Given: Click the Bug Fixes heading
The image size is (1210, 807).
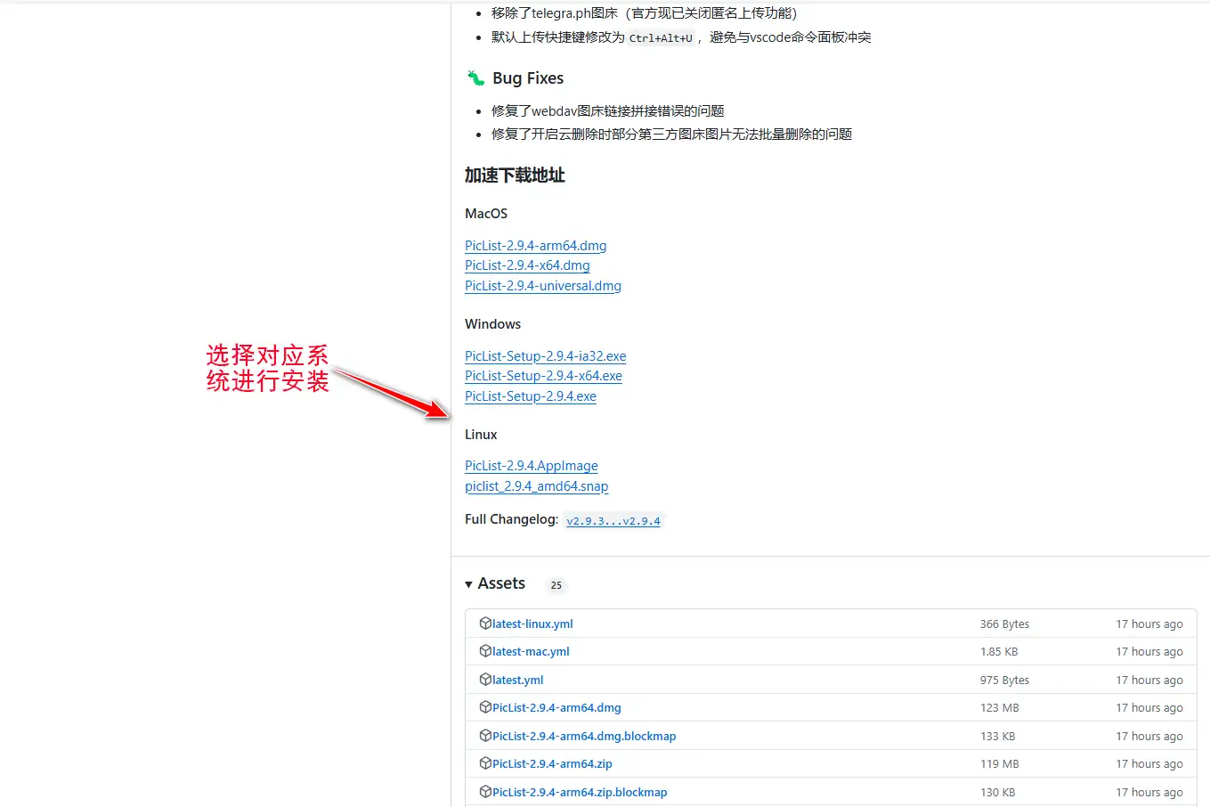Looking at the screenshot, I should [528, 78].
